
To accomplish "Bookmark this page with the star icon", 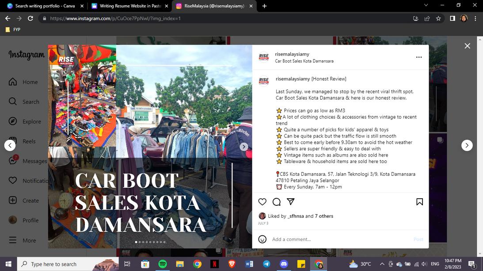I will (x=438, y=19).
